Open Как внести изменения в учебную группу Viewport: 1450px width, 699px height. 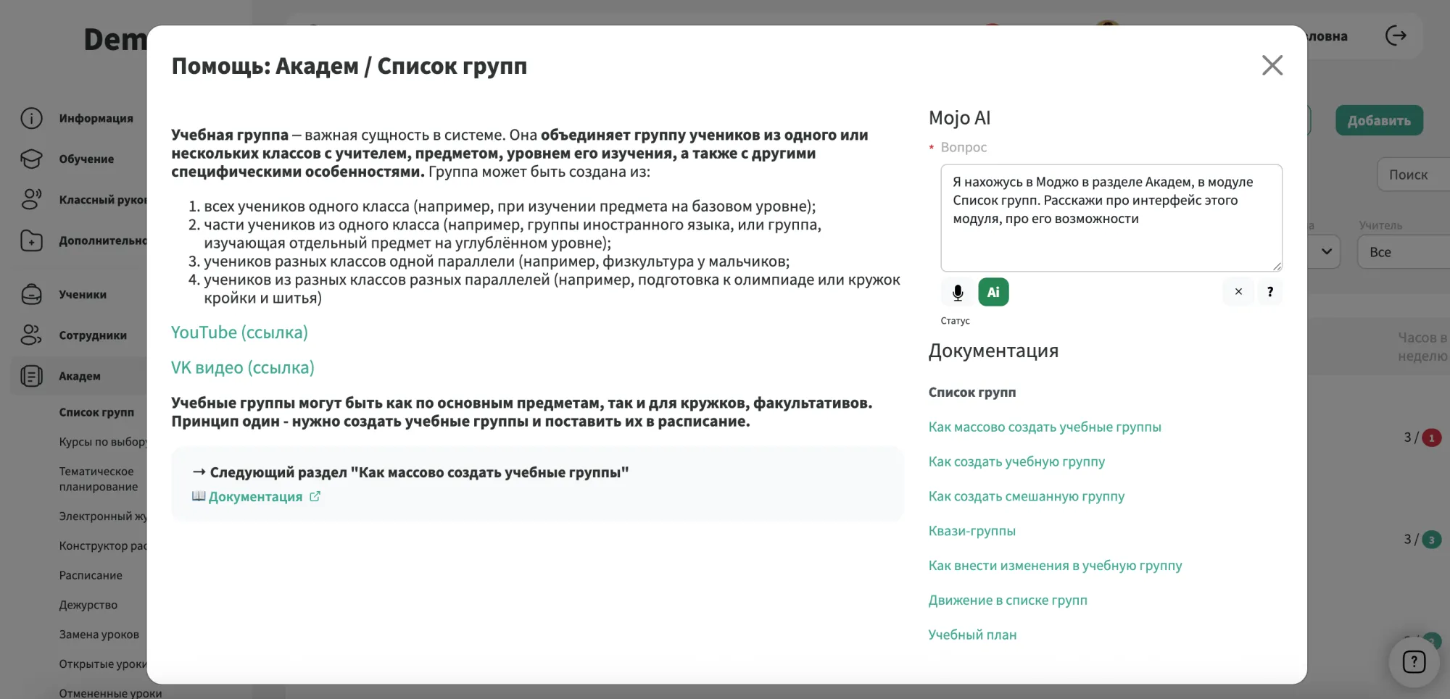point(1055,566)
